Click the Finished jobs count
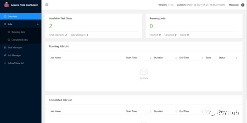The width and height of the screenshot is (247, 123). (x=160, y=35)
